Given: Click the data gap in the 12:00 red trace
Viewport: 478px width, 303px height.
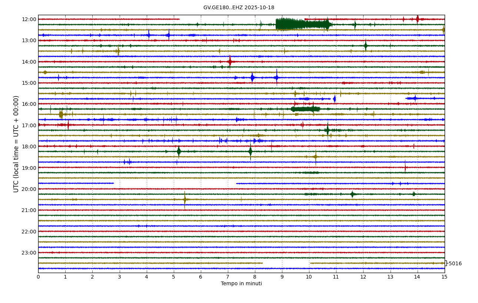Looking at the screenshot, I should 242,19.
